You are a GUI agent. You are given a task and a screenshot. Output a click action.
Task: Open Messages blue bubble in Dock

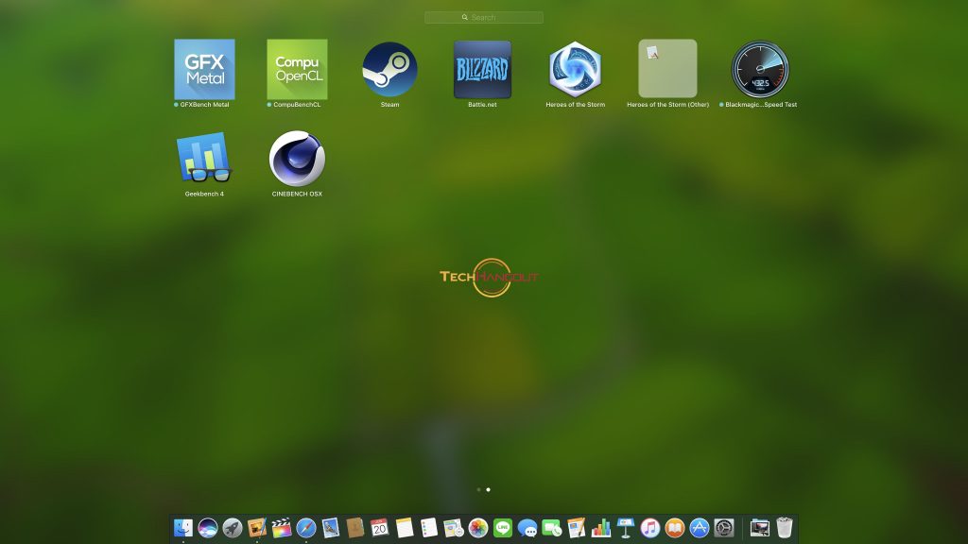[527, 528]
